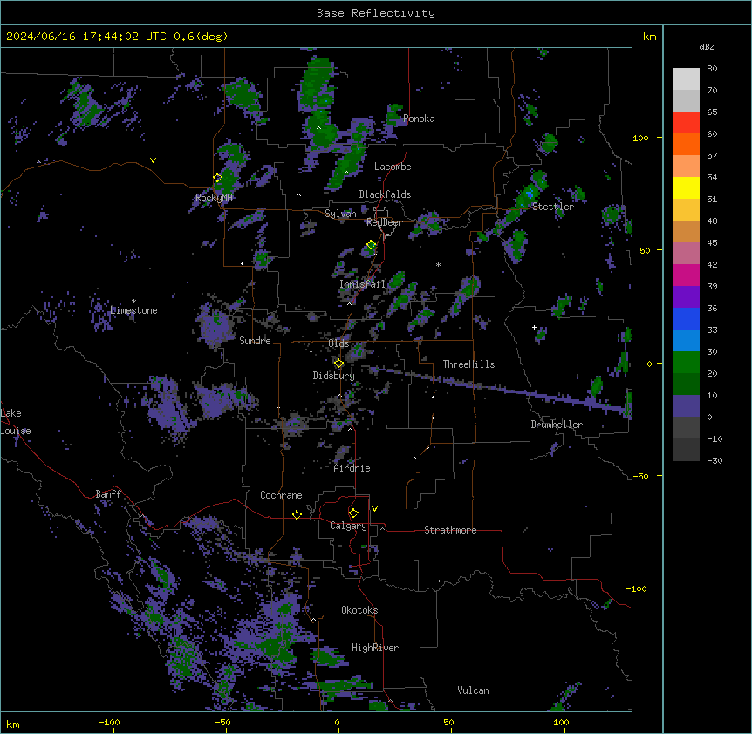
Task: Click the asterisk marker above Limestone
Action: click(x=133, y=302)
